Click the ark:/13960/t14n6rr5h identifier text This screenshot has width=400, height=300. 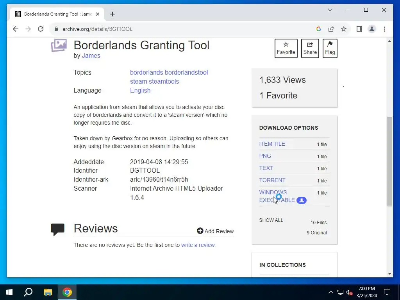(x=159, y=179)
